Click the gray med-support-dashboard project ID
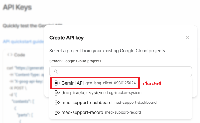Image resolution: width=200 pixels, height=123 pixels. coord(135,103)
